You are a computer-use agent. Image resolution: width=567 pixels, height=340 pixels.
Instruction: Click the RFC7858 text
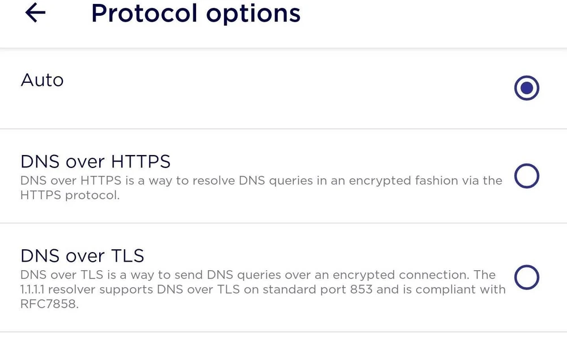click(x=49, y=304)
